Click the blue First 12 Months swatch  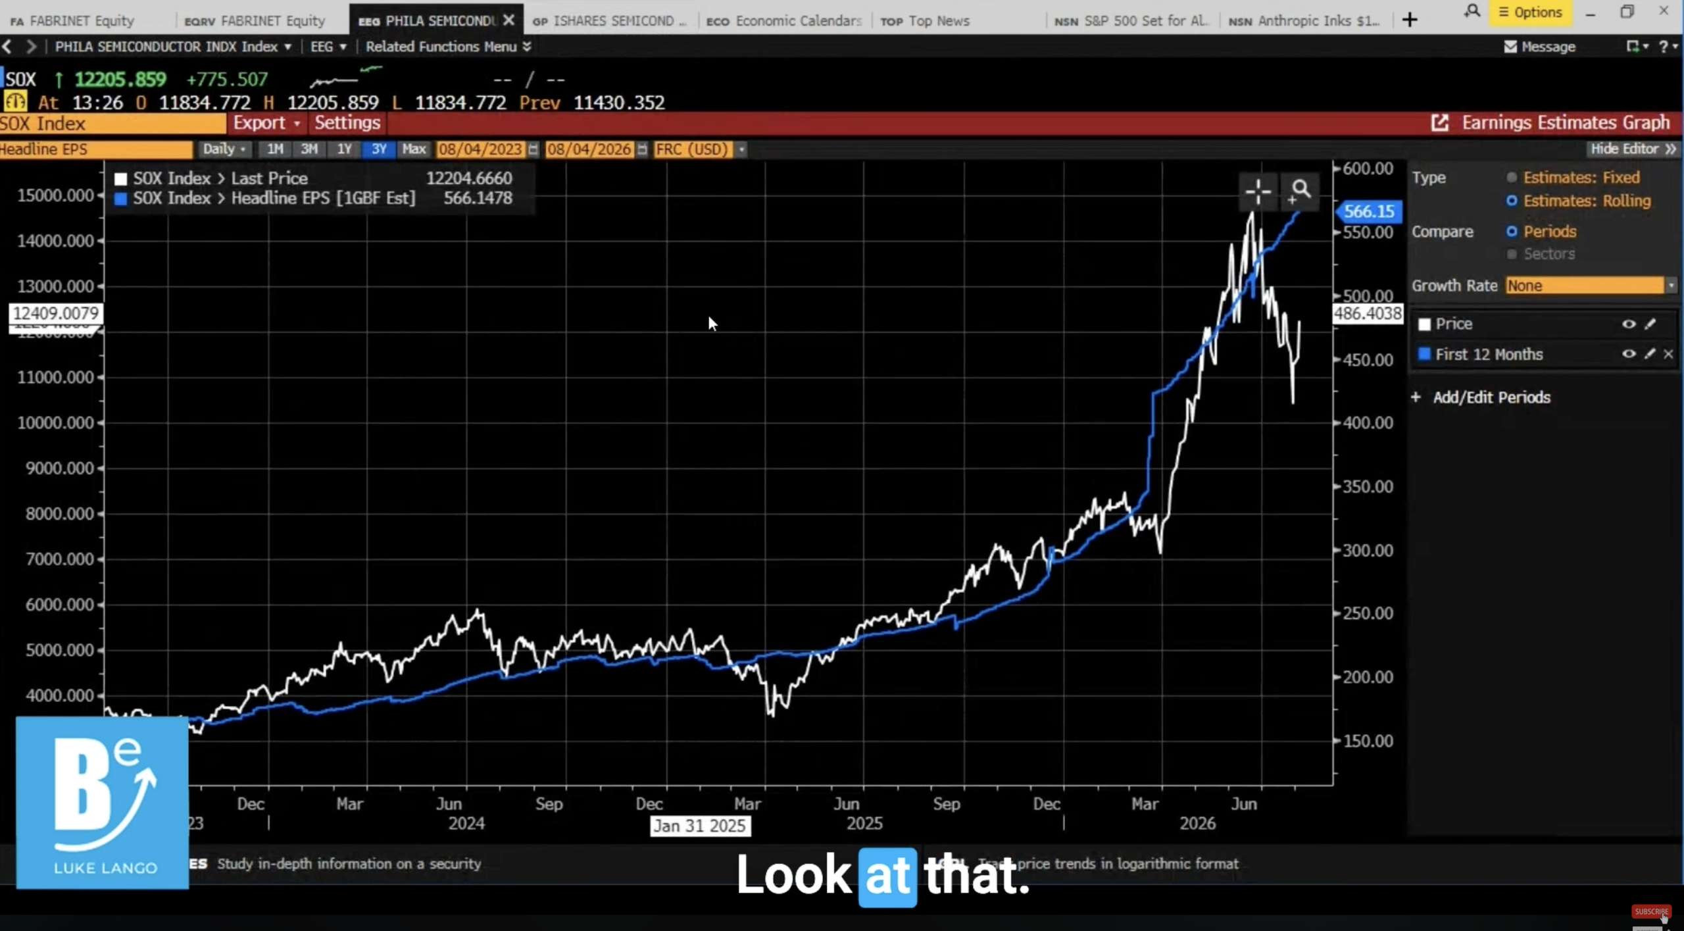(x=1425, y=354)
